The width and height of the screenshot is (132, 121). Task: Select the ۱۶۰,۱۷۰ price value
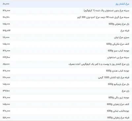click(6, 17)
